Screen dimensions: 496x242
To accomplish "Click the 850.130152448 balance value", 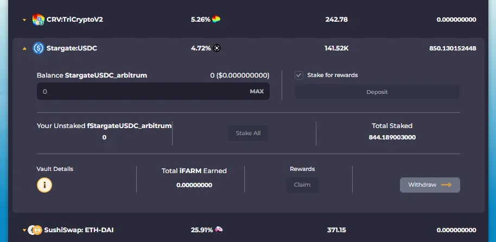I will pyautogui.click(x=453, y=48).
